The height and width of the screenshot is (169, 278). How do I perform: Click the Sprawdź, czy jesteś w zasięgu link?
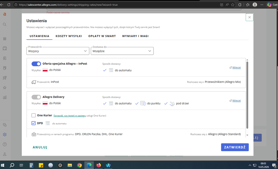coord(70,116)
